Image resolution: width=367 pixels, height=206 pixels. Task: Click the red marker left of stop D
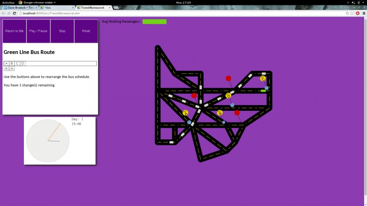tap(194, 96)
